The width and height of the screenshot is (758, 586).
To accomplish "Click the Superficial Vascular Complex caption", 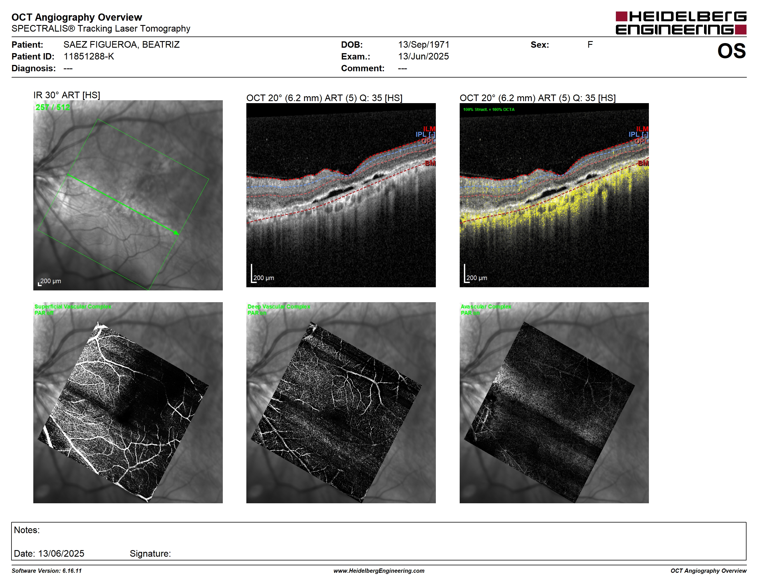I will (x=73, y=307).
